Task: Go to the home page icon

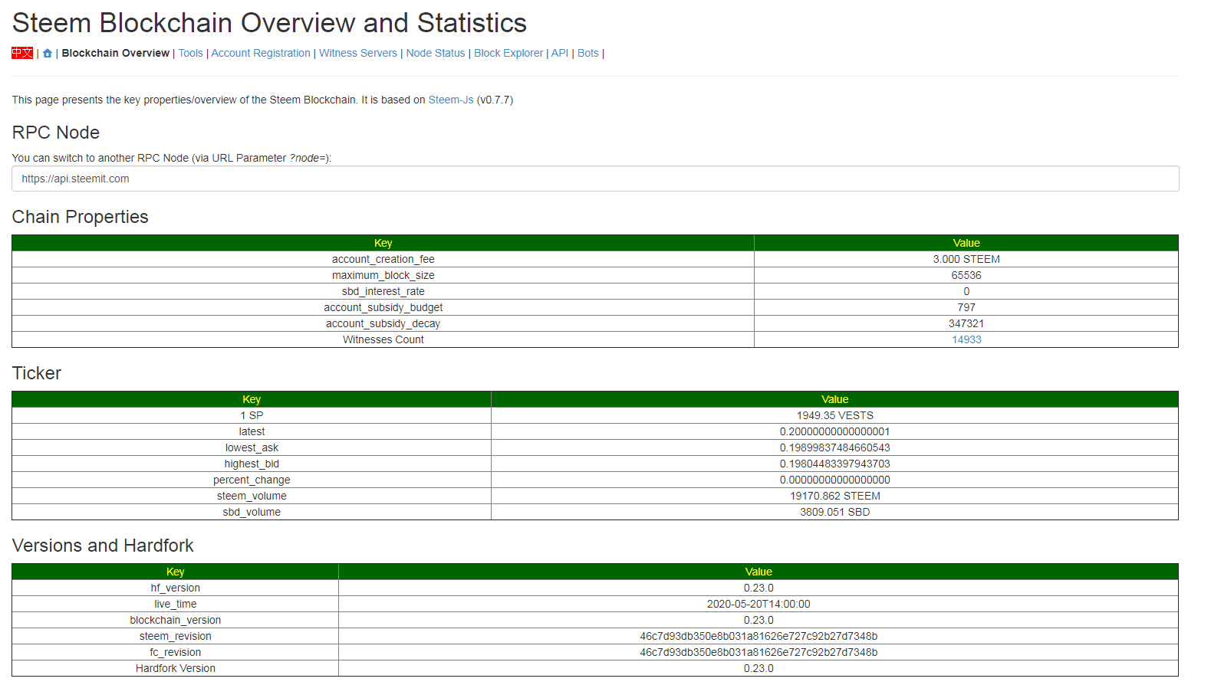Action: pyautogui.click(x=48, y=54)
